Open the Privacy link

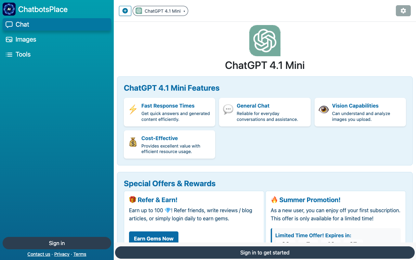pos(62,254)
